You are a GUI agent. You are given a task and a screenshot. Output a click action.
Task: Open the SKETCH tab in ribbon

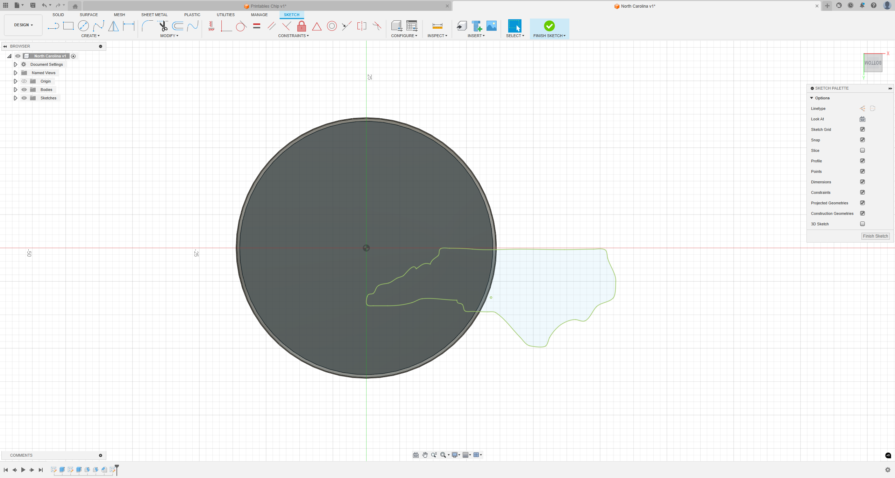click(x=292, y=14)
